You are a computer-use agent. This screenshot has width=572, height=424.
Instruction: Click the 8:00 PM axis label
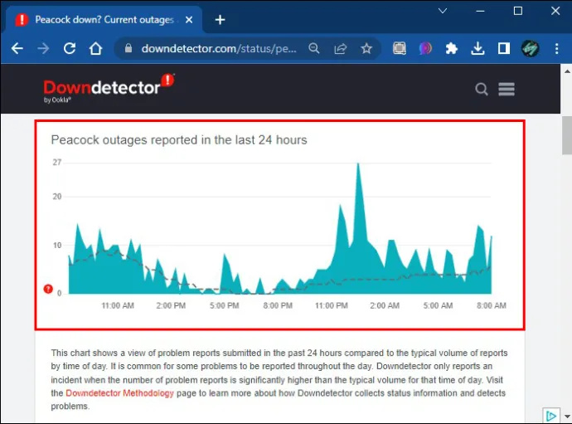tap(278, 305)
